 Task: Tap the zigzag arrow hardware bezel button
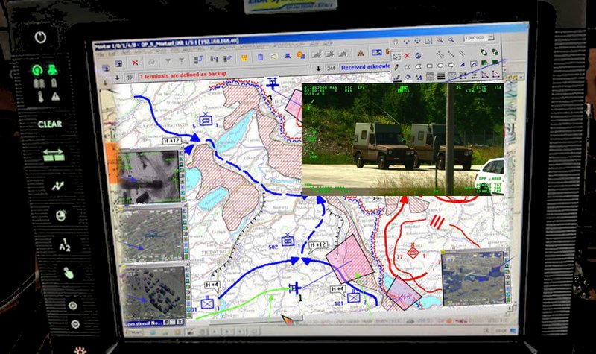[58, 186]
